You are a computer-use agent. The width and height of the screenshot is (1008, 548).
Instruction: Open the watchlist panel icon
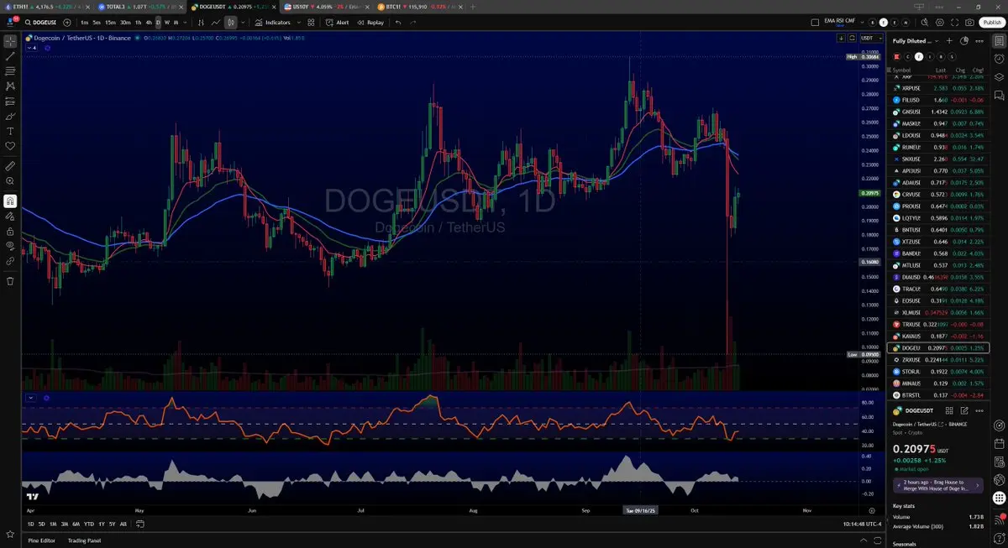coord(1000,40)
